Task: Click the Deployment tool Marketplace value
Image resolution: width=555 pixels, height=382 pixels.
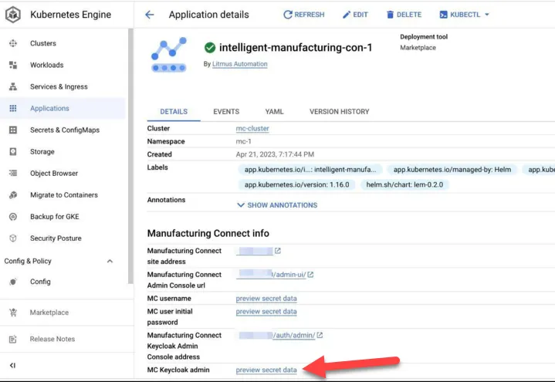Action: coord(418,48)
